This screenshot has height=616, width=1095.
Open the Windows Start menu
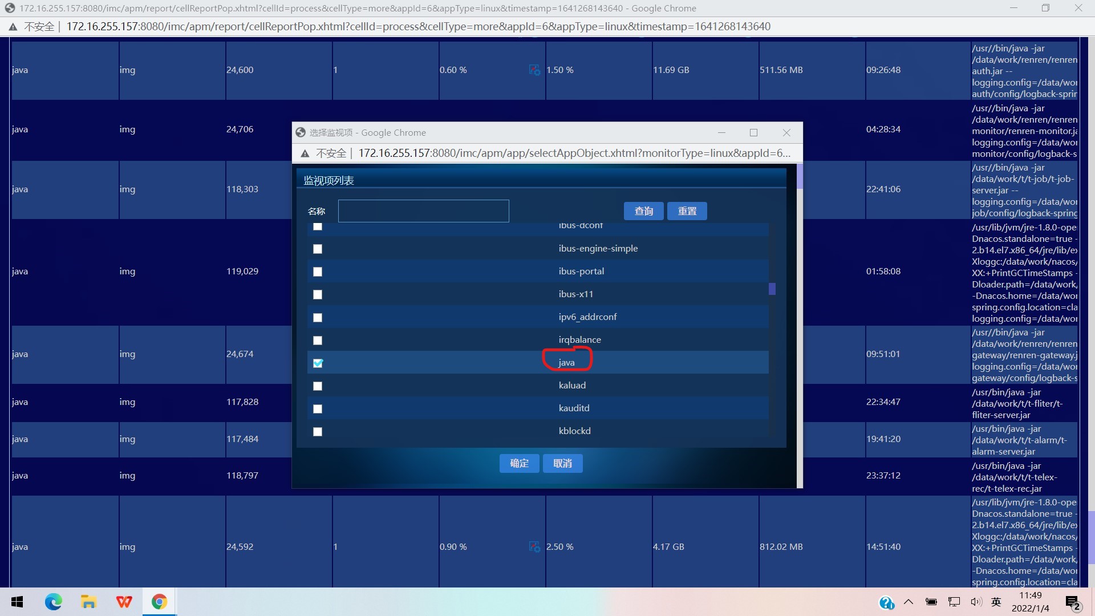point(17,602)
